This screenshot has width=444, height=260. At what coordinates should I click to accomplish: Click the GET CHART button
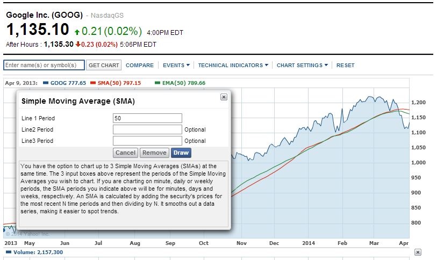point(104,65)
